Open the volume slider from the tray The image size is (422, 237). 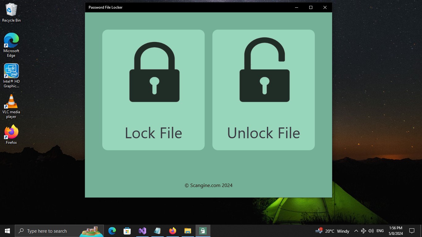point(371,231)
